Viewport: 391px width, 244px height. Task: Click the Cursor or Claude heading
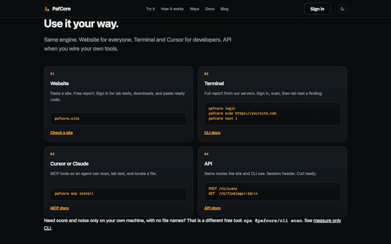point(69,164)
